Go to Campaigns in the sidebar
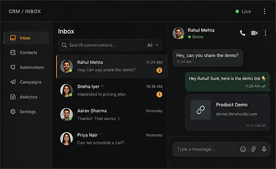 tap(26, 82)
